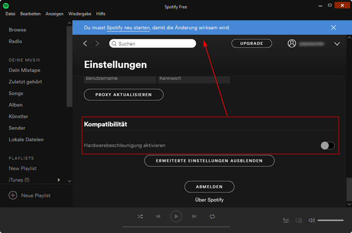Viewport: 352px width, 233px height.
Task: Open Alben in sidebar
Action: pyautogui.click(x=15, y=105)
